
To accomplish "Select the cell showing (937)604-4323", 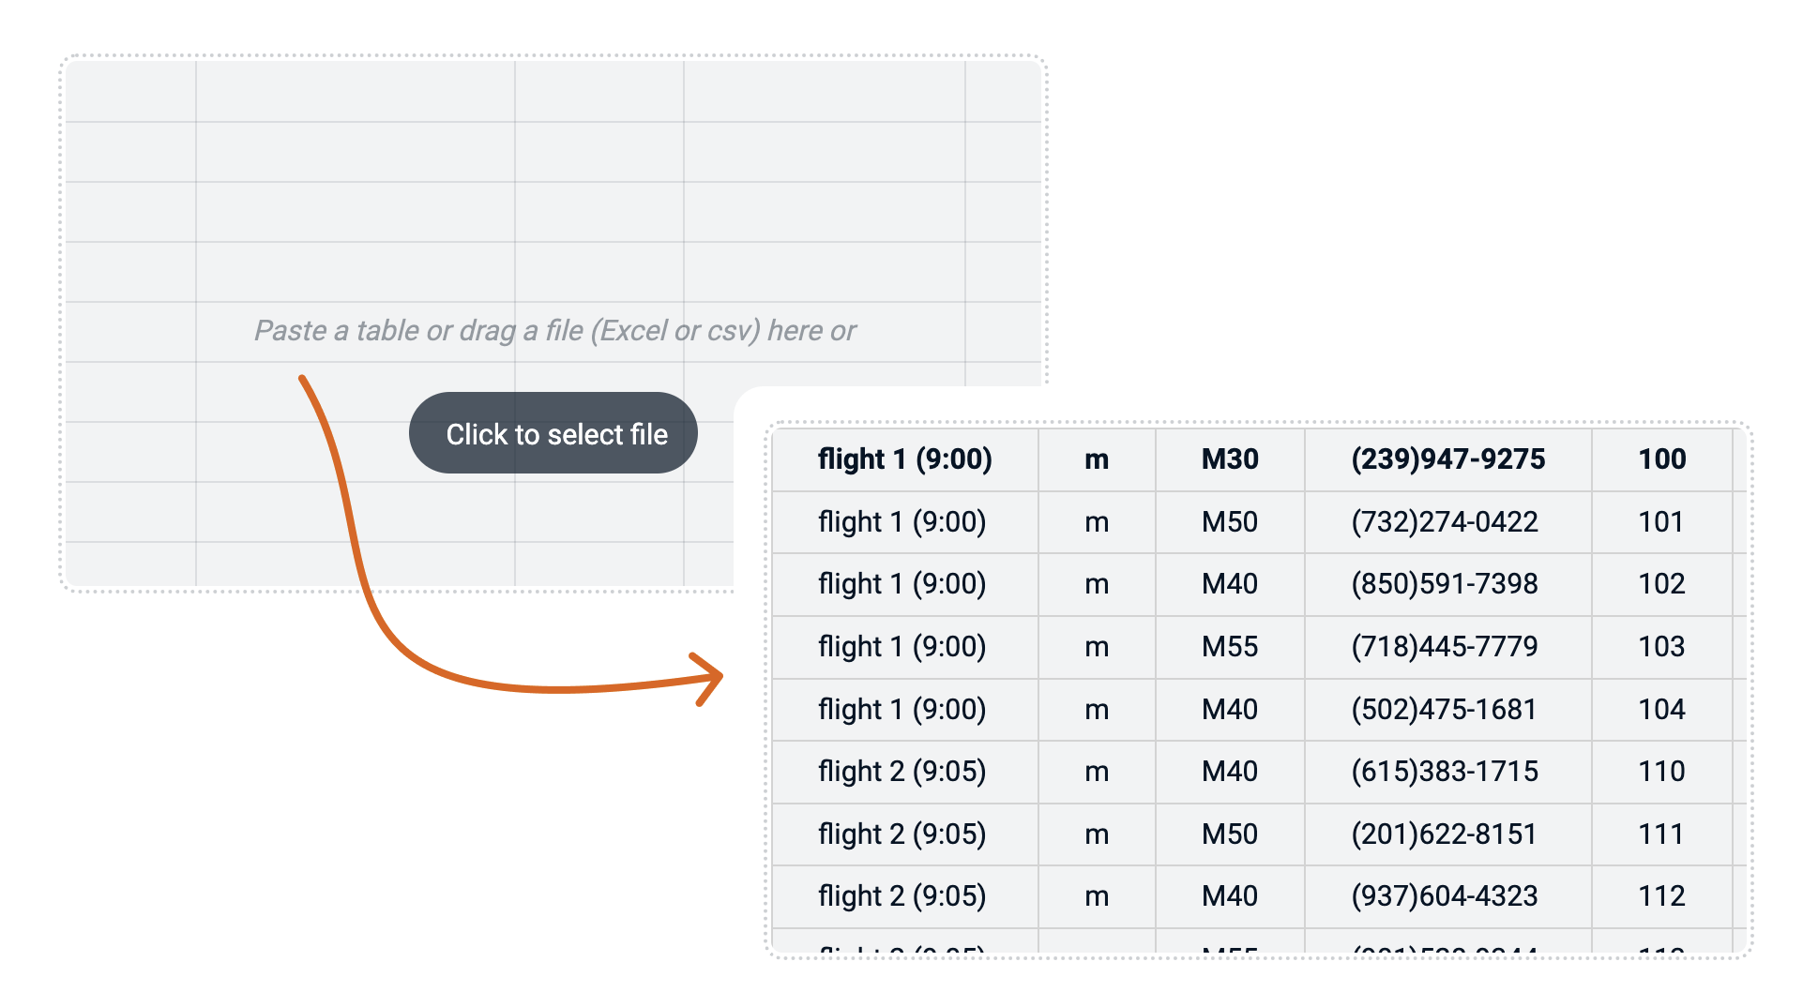I will tap(1444, 896).
